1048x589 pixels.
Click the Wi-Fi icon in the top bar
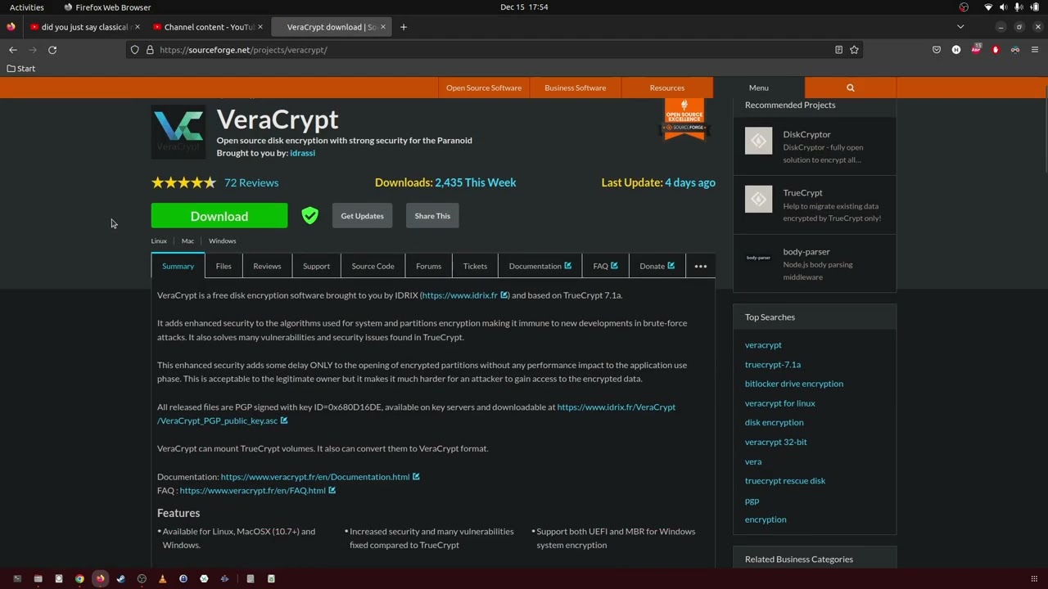(988, 7)
